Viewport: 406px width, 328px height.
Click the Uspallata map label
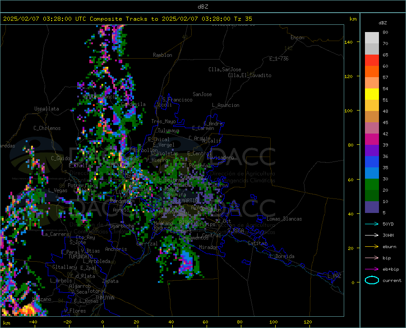coord(46,109)
